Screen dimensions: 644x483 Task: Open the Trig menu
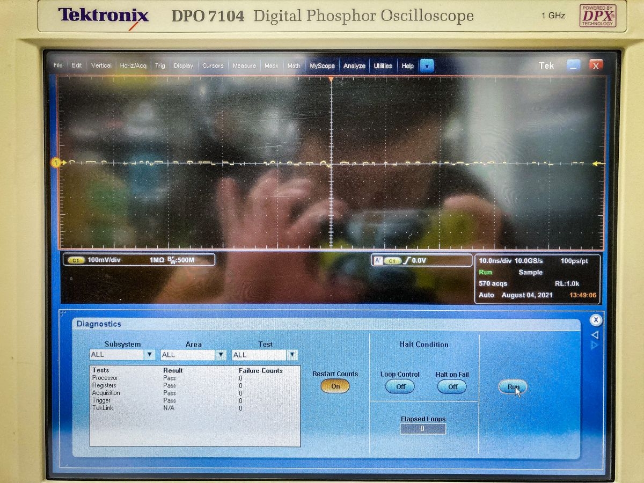tap(160, 65)
